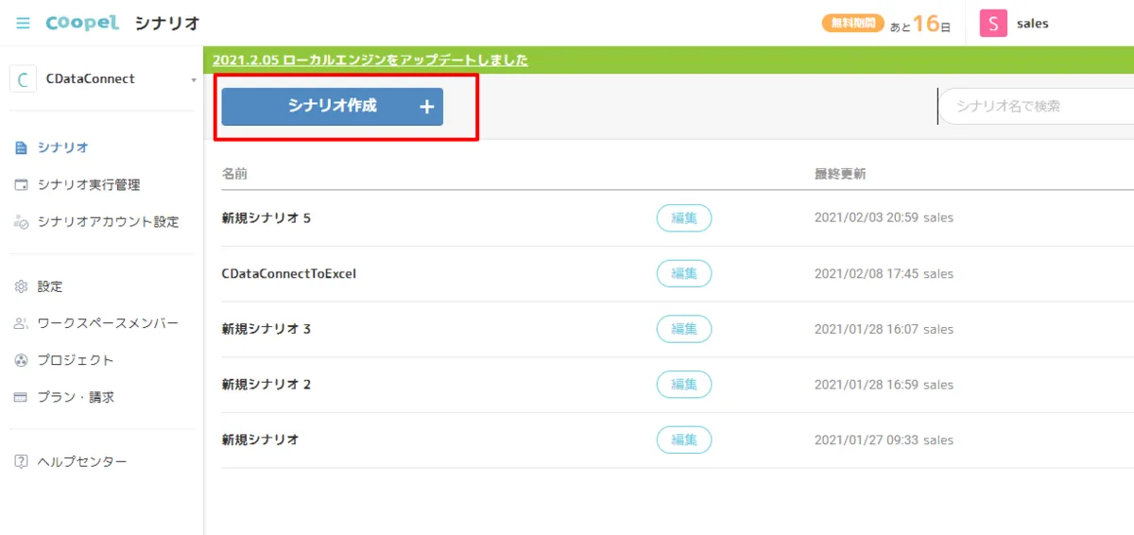The width and height of the screenshot is (1134, 535).
Task: Click 編集 for 新規シナリオ 5
Action: coord(684,218)
